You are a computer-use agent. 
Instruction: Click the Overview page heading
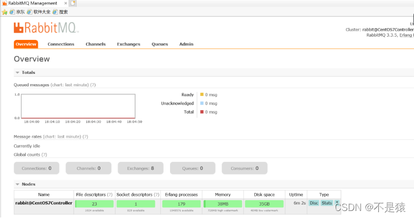[x=32, y=59]
